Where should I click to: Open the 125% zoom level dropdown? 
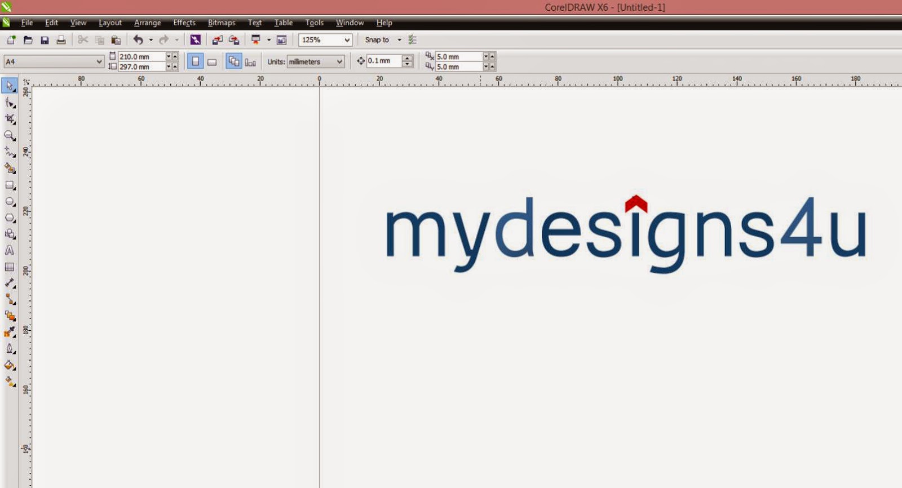347,39
